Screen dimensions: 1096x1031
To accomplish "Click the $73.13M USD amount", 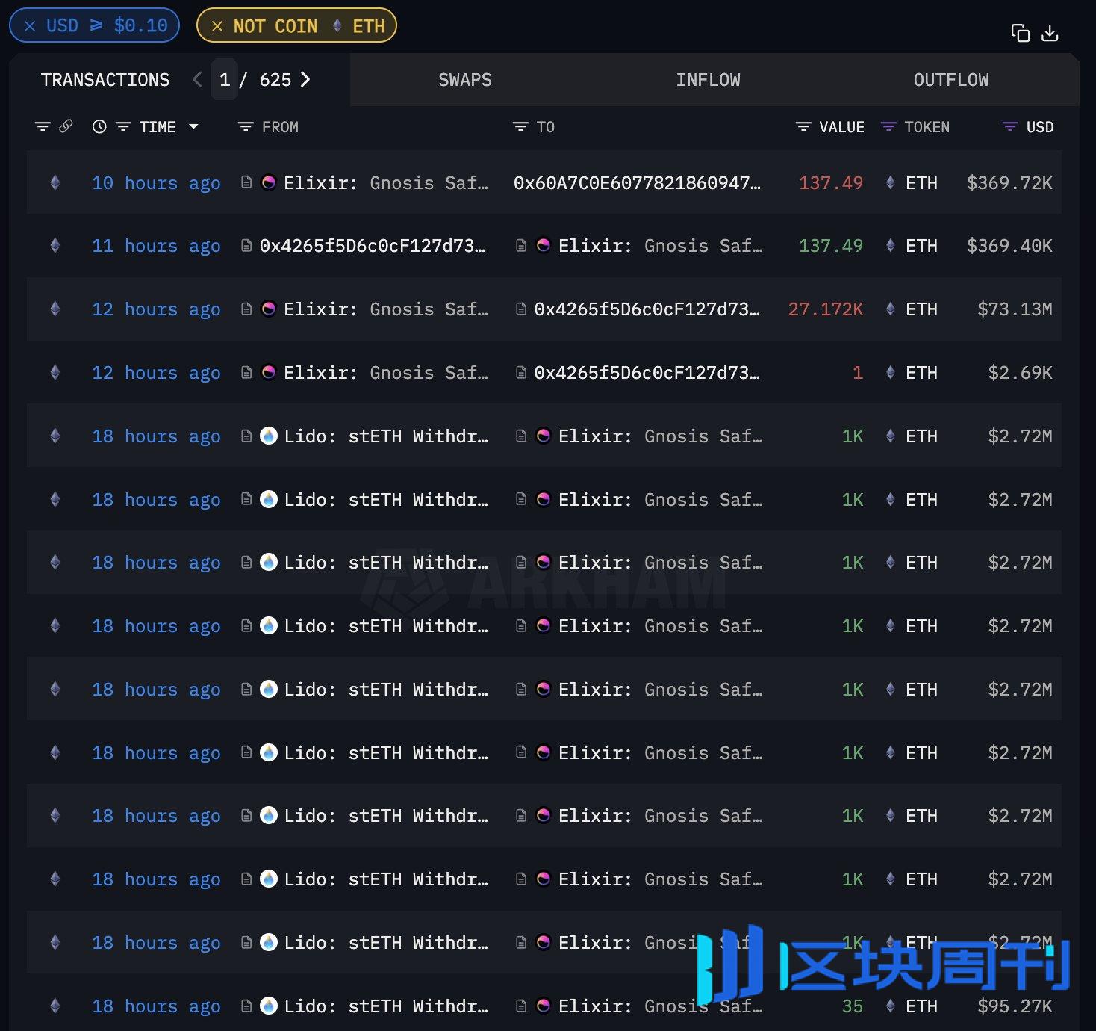I will click(1015, 309).
